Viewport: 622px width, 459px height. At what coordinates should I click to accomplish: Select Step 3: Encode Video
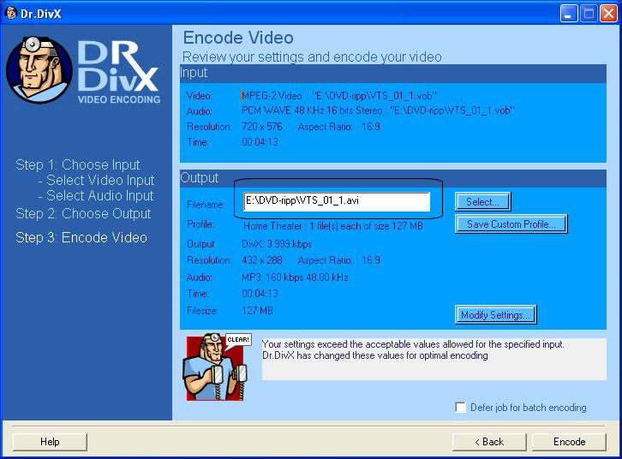click(81, 237)
